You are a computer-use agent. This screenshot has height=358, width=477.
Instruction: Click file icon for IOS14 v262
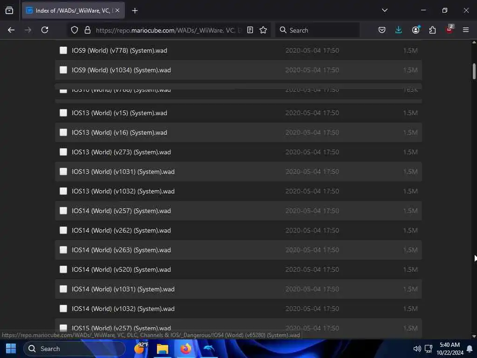63,230
